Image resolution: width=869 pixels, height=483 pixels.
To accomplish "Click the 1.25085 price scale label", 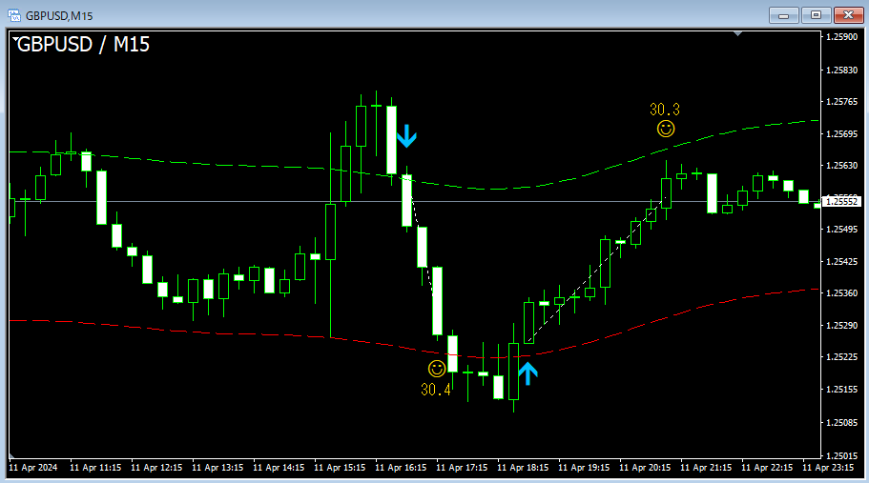I will [841, 423].
